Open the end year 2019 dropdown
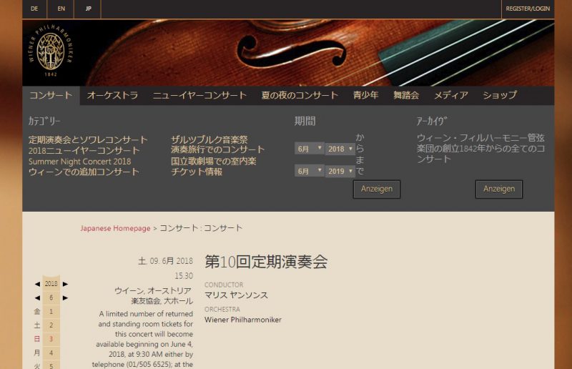This screenshot has width=572, height=369. [x=340, y=171]
